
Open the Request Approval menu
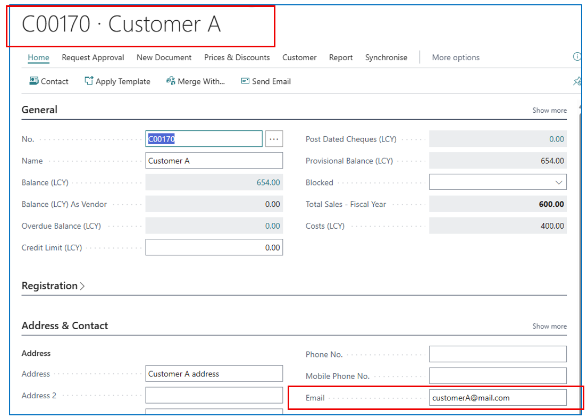pyautogui.click(x=93, y=57)
